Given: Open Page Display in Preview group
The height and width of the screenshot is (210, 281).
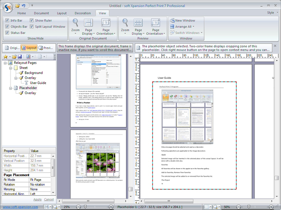Looking at the screenshot, I should [x=138, y=27].
